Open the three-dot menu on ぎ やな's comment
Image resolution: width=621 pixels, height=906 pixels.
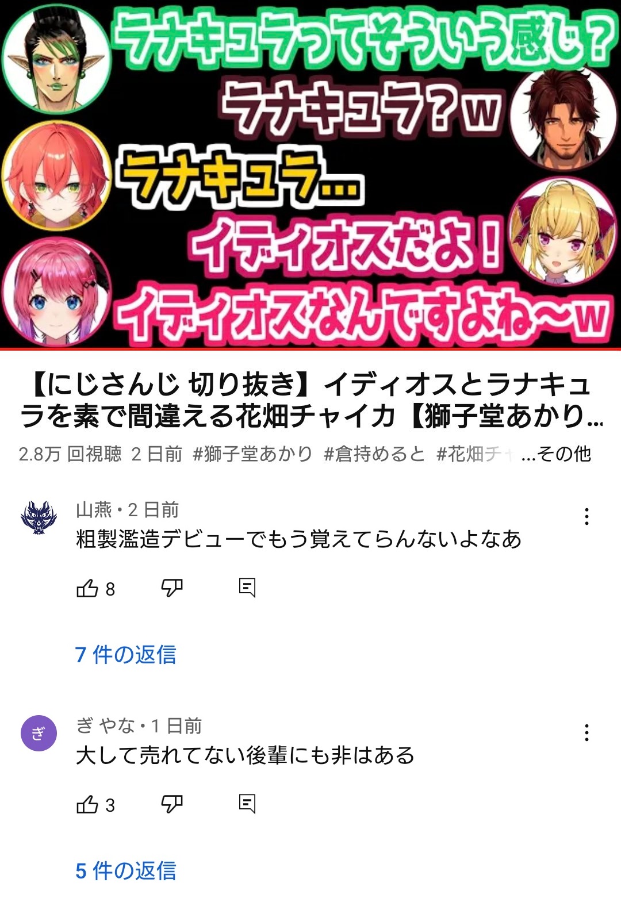click(586, 732)
